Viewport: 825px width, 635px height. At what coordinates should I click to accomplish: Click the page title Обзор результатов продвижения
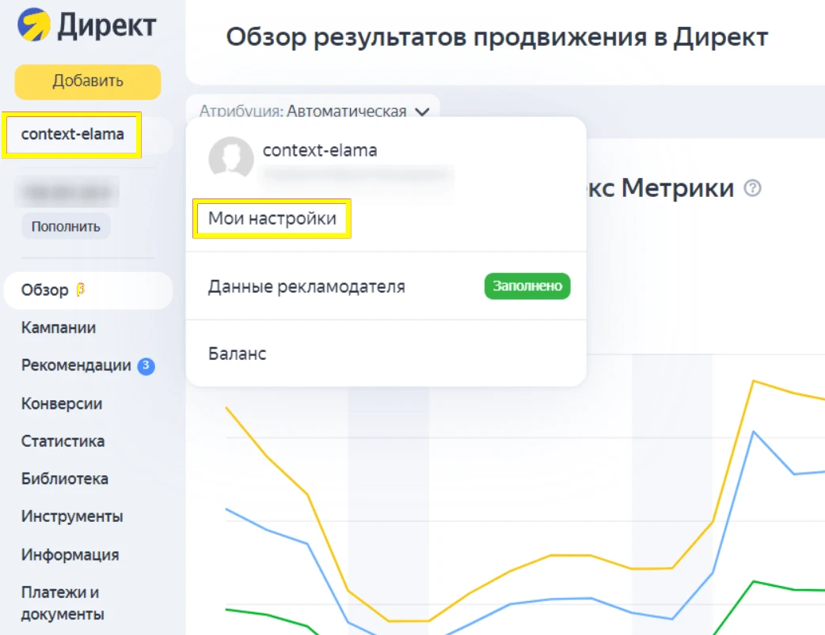(x=496, y=37)
